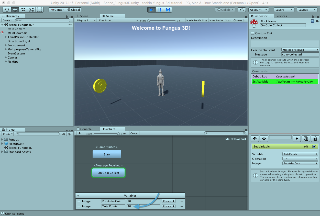Add a new block in Flowchart toolbar

(80, 133)
